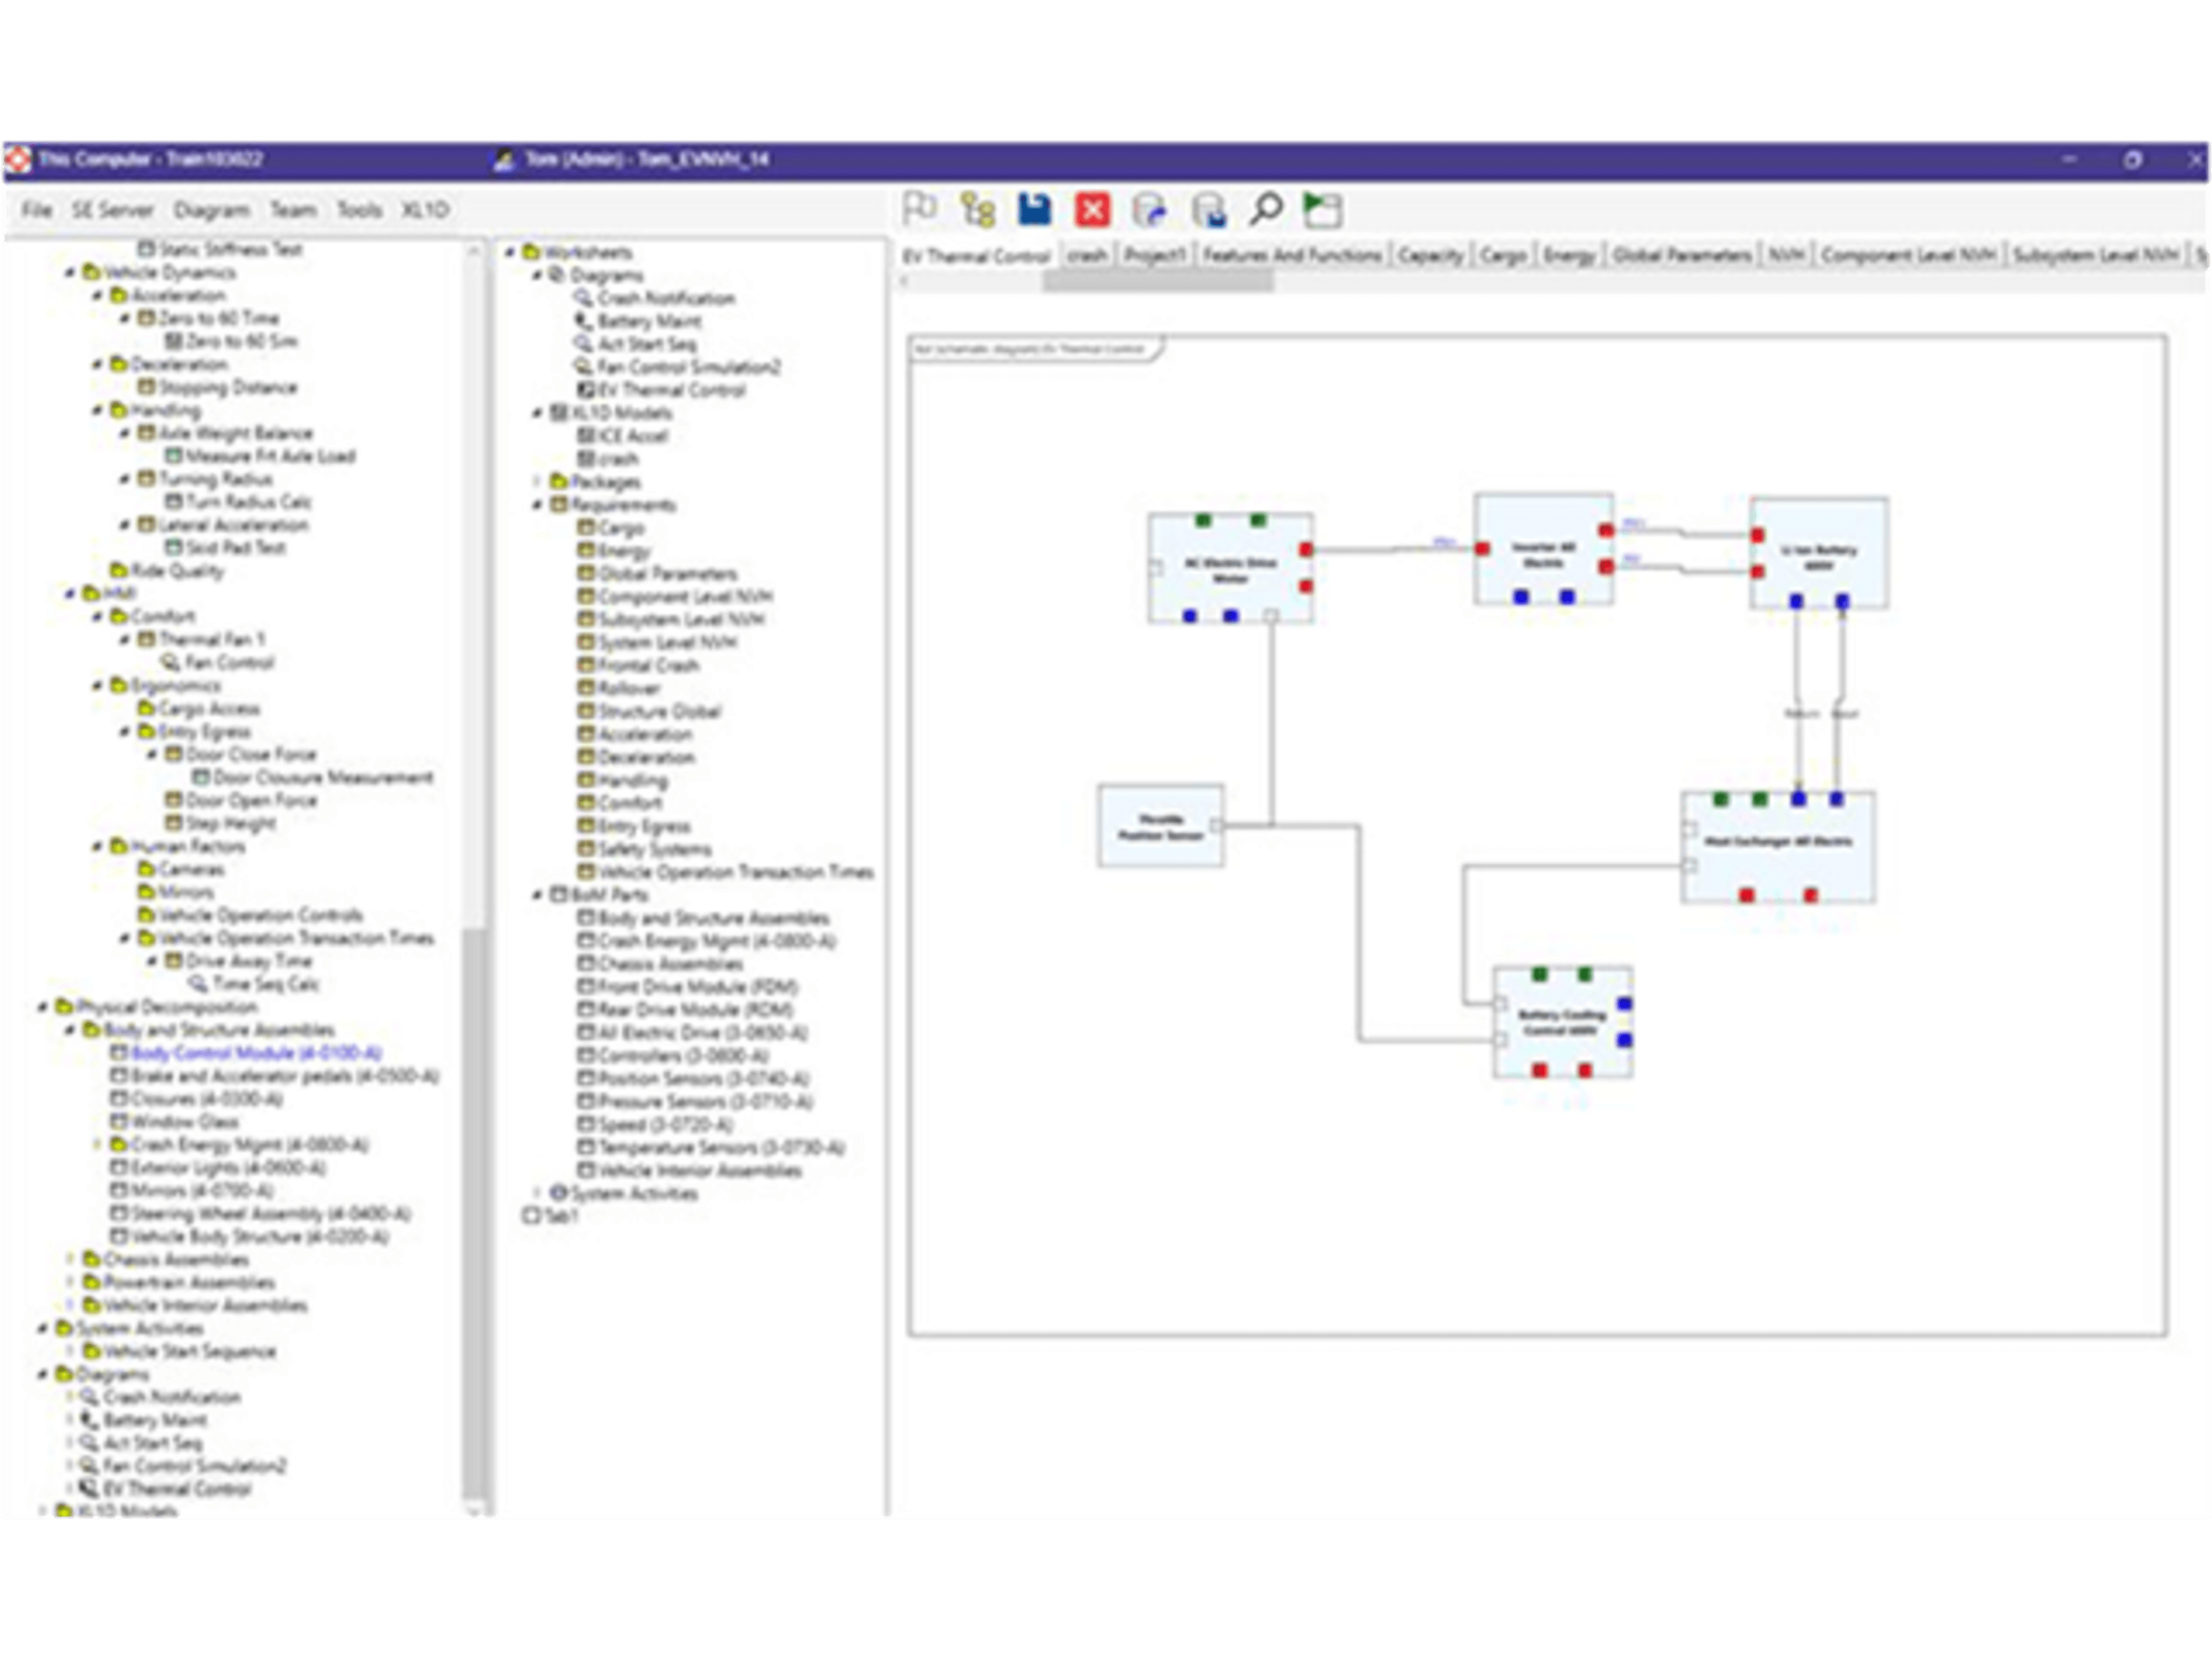This screenshot has width=2212, height=1659.
Task: Collapse the Human Factors folder
Action: point(97,847)
